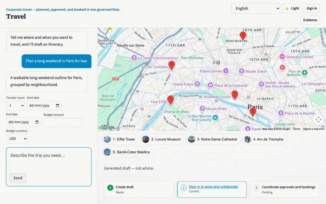Click the Musée Grévin map icon
Screen dimensions: 326x204
coord(241,71)
